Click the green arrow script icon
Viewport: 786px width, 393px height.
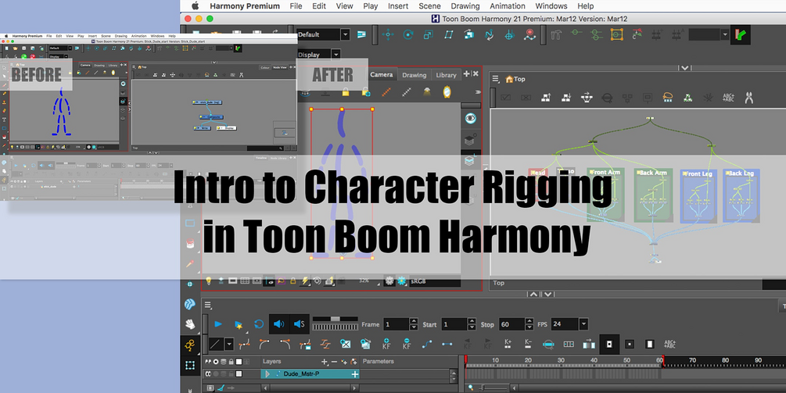741,34
